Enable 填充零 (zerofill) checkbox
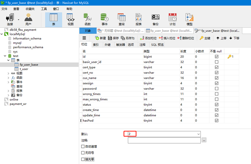 (x=83, y=159)
